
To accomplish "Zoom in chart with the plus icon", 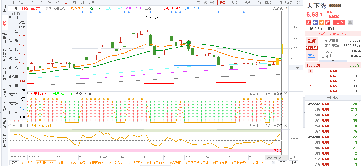I will [x=205, y=3].
